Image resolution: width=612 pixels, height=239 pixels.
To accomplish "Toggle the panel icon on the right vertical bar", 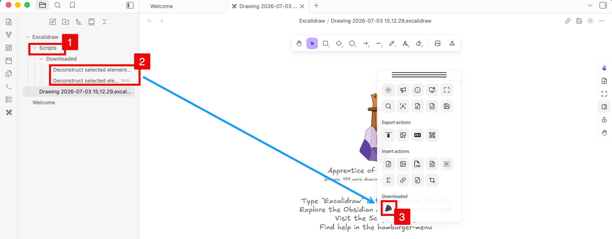I will coord(604,107).
